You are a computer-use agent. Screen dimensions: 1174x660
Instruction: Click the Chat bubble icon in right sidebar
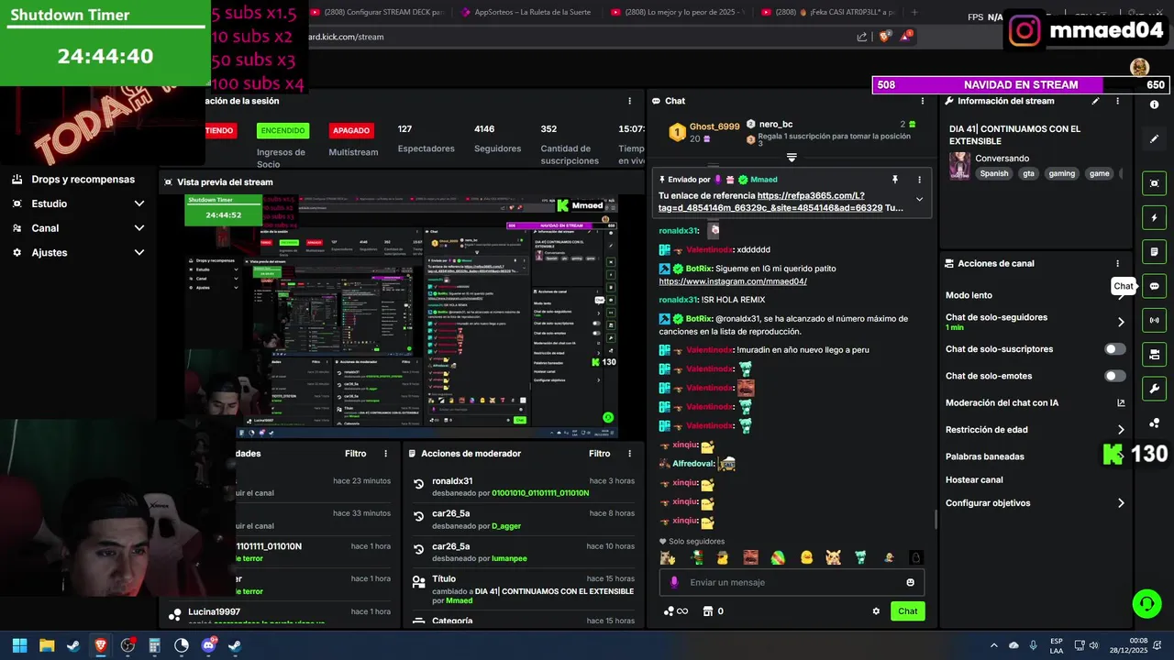(1154, 286)
